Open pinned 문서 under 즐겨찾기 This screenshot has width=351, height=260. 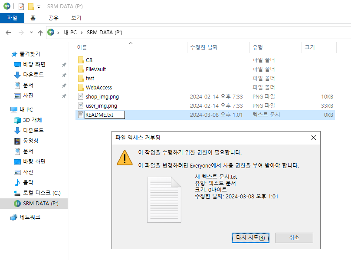click(28, 85)
